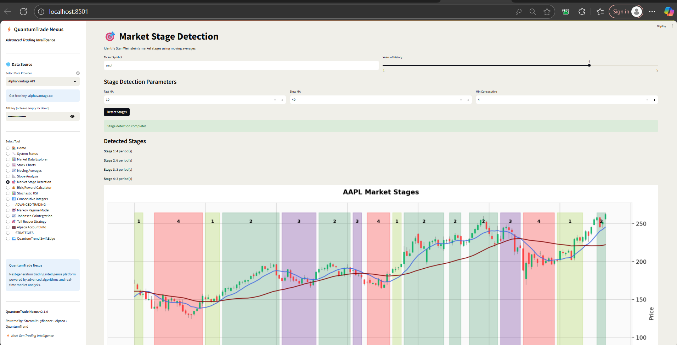Open the Alpha Vantage API provider dropdown
The width and height of the screenshot is (677, 345).
coord(43,81)
